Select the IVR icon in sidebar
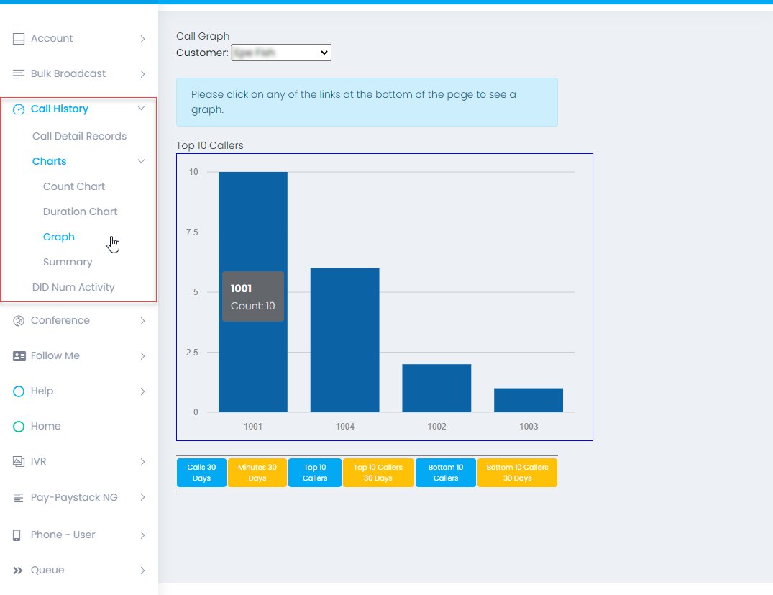Image resolution: width=773 pixels, height=595 pixels. (x=18, y=461)
